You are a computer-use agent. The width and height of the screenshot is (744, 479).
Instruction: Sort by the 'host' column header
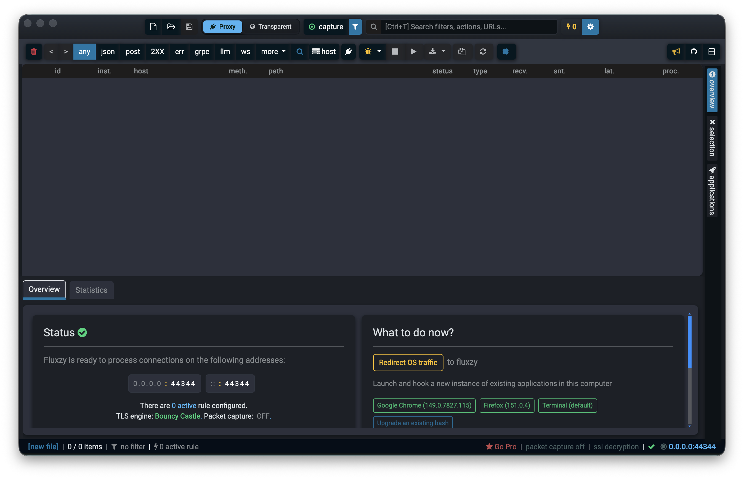coord(141,71)
